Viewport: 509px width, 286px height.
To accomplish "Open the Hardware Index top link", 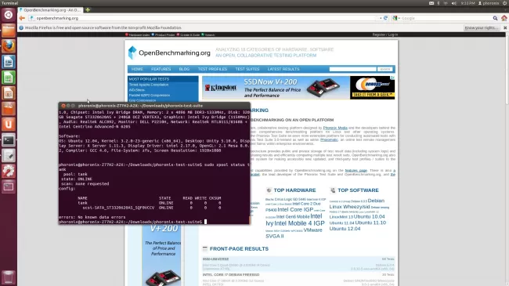I will click(x=139, y=34).
